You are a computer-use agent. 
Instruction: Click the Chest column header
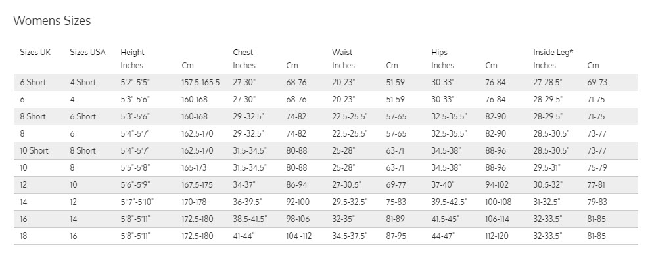pos(243,53)
